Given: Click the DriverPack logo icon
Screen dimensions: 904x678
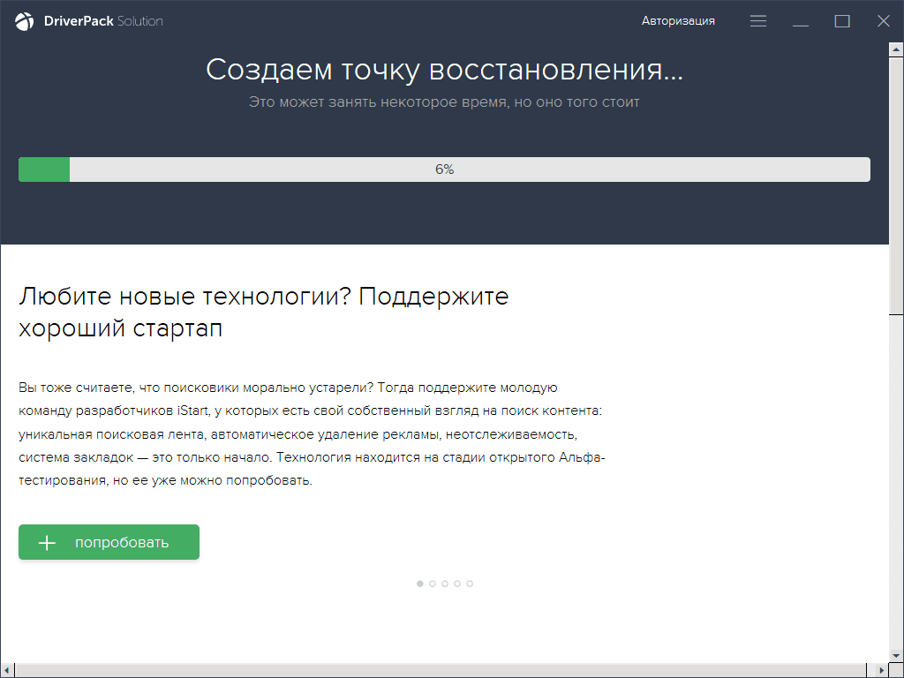Looking at the screenshot, I should coord(26,21).
